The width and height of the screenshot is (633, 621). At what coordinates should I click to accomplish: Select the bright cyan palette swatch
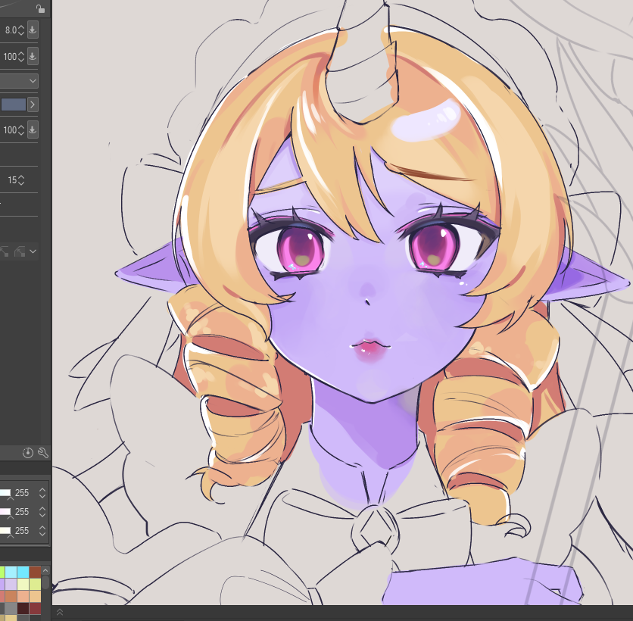tap(23, 572)
